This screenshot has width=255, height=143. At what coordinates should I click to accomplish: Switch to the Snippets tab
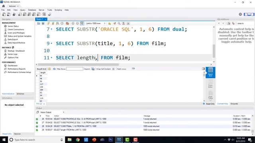pyautogui.click(x=234, y=104)
